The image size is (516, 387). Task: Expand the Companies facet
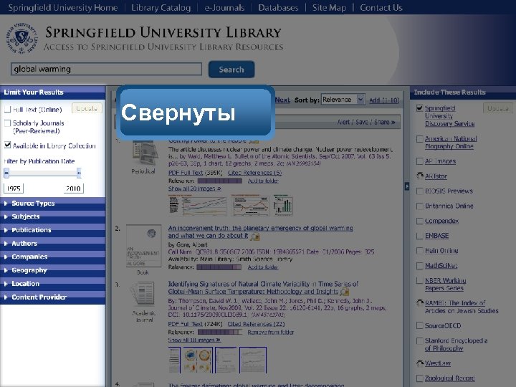click(x=52, y=257)
